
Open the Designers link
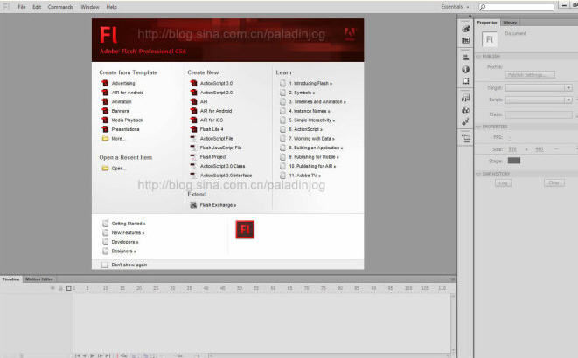[124, 251]
